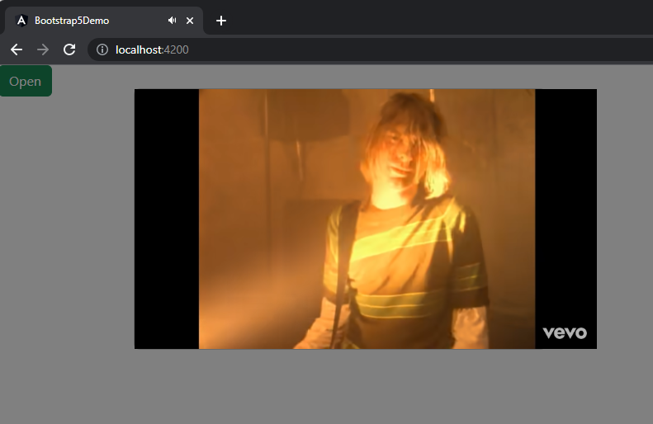The width and height of the screenshot is (653, 424).
Task: Click the forward navigation arrow
Action: point(43,49)
